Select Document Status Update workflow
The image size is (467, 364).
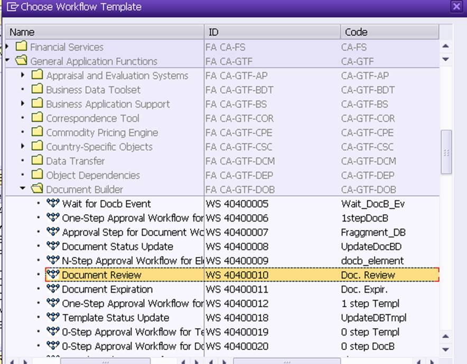(117, 246)
